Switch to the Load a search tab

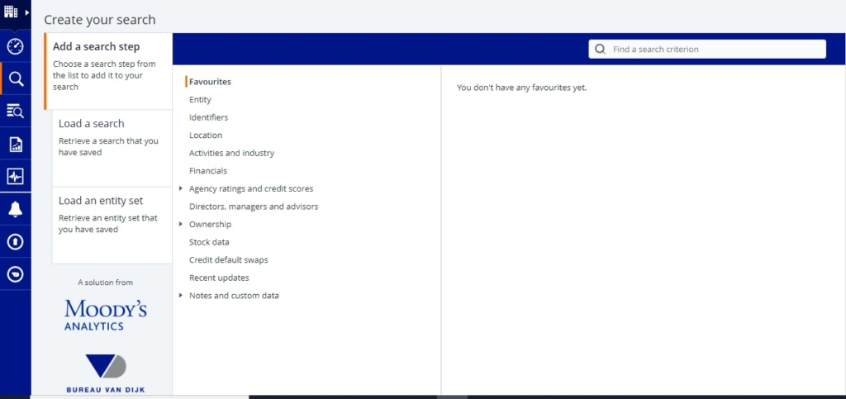coord(111,137)
